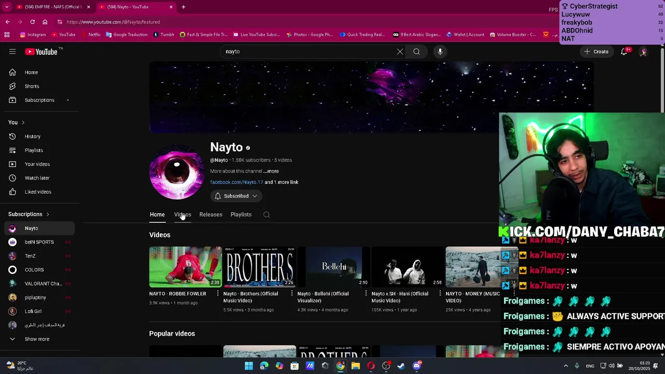This screenshot has width=665, height=374.
Task: Open Playlists in sidebar
Action: tap(39, 150)
